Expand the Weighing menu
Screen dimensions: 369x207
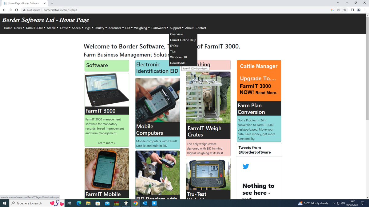[x=142, y=28]
